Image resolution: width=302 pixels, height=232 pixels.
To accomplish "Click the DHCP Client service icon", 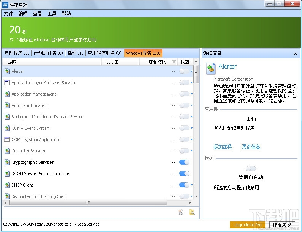I will [x=7, y=185].
